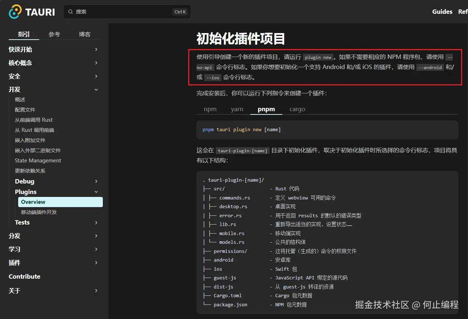Expand the 学习 section chevron
Screen dimensions: 468x319
pos(96,249)
